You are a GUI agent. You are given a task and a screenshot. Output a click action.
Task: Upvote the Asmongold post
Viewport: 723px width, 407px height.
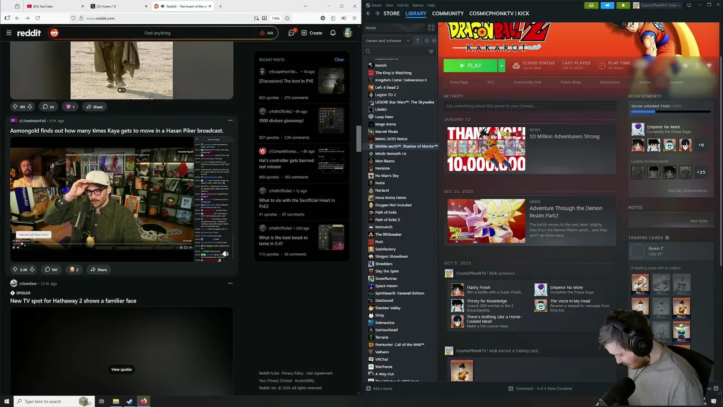click(15, 270)
